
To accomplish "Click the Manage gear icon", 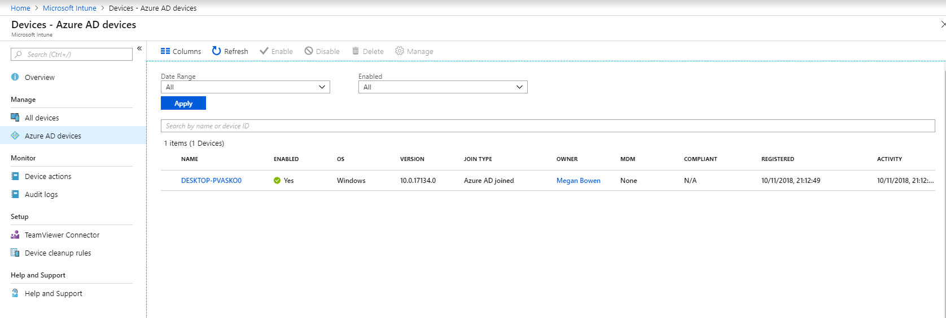I will coord(400,51).
